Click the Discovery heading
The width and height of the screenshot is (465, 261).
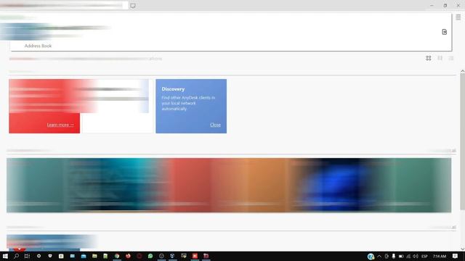173,88
